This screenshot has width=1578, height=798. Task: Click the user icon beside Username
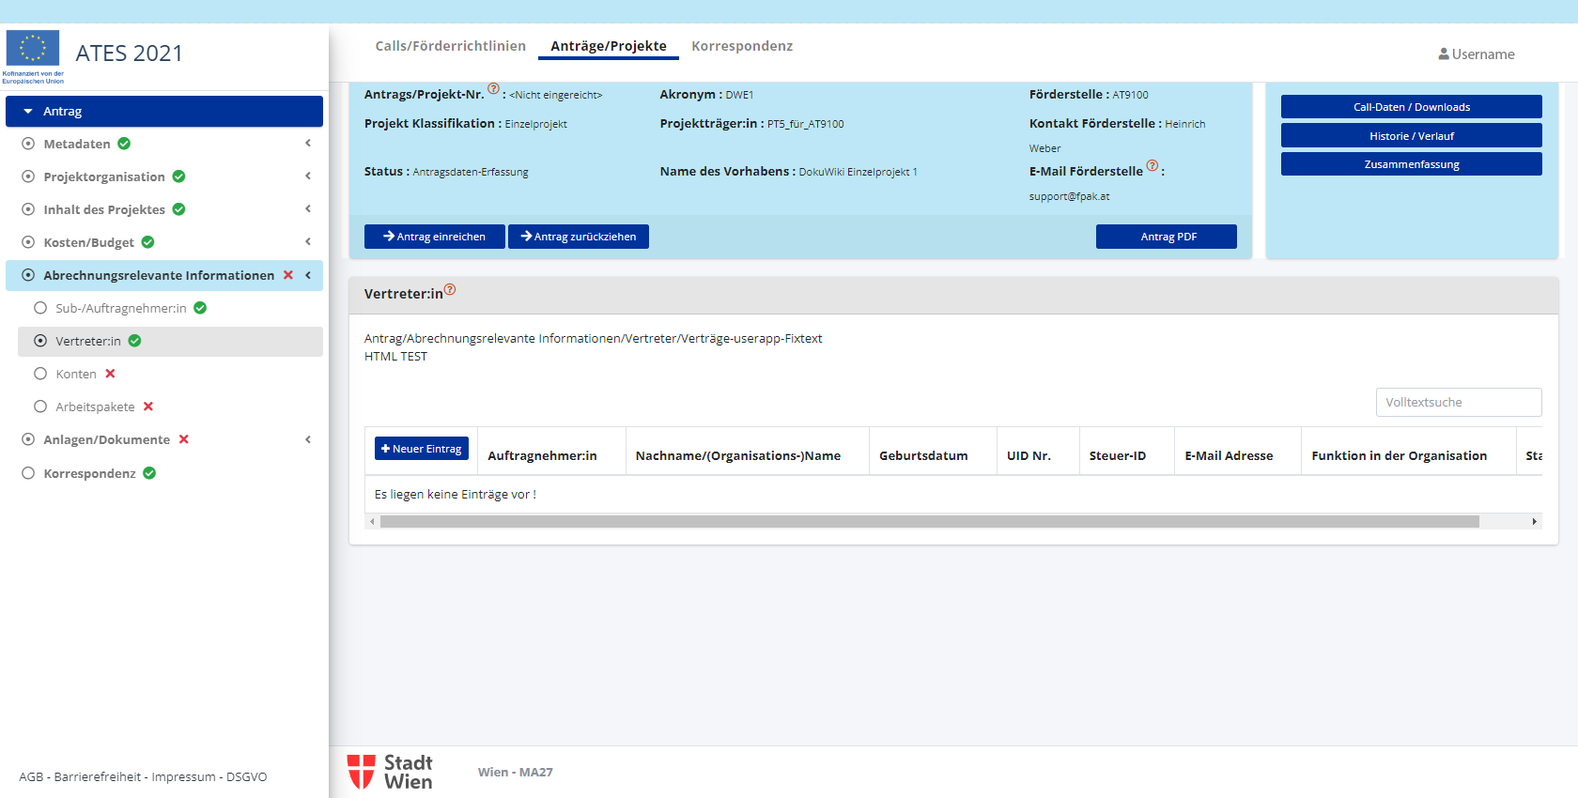pos(1443,54)
